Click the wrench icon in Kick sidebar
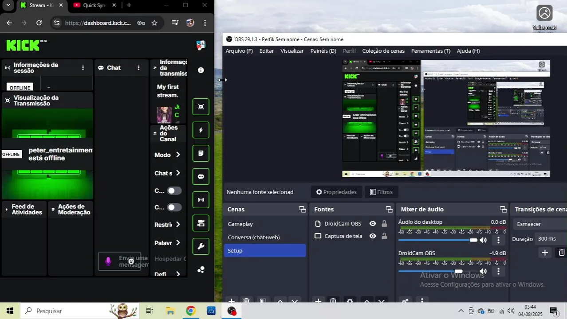This screenshot has height=319, width=567. [201, 246]
